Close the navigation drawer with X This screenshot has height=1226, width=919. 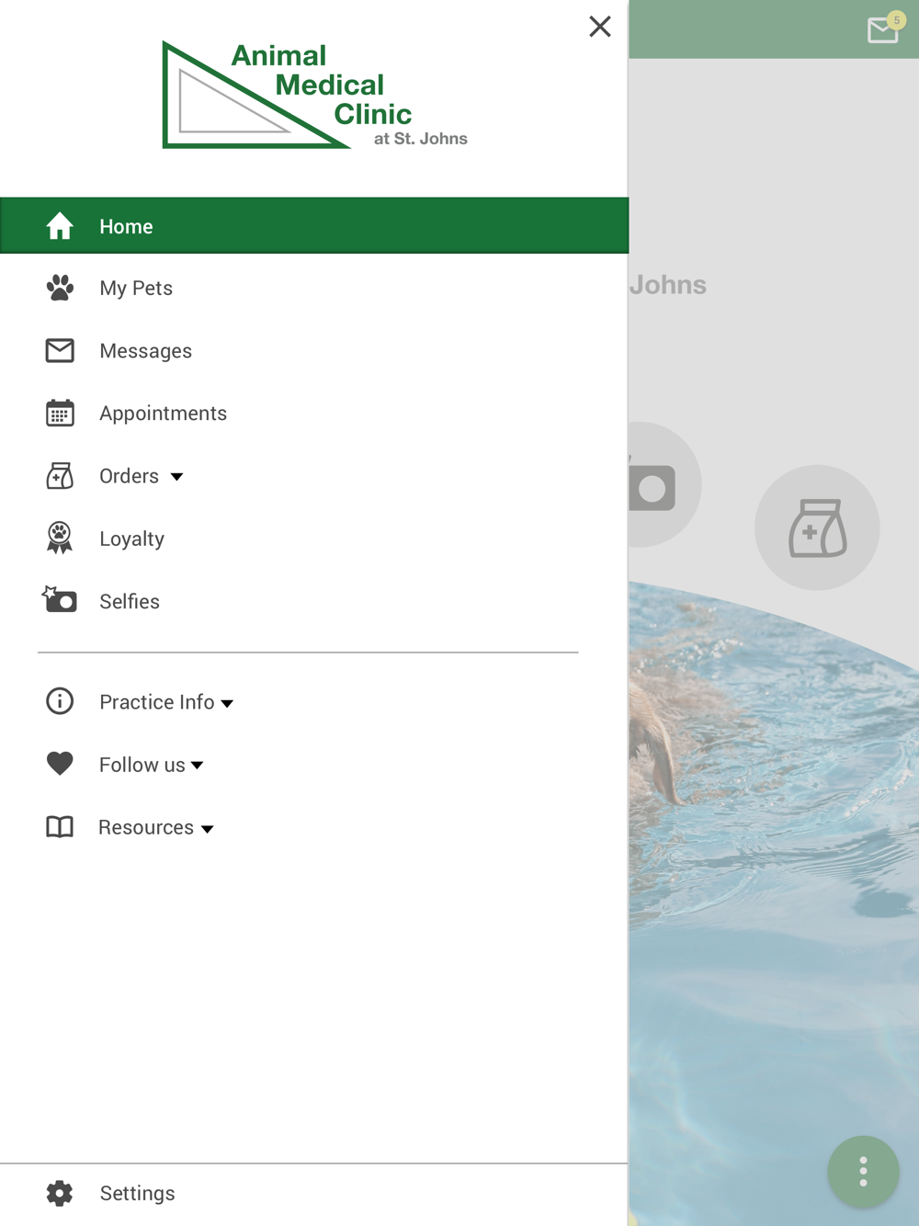point(600,27)
